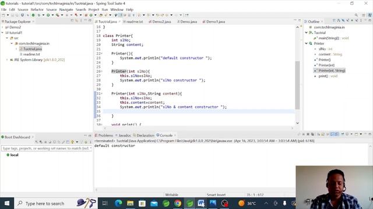Fold the Printer() constructor at line 22
The width and height of the screenshot is (373, 209).
102,53
